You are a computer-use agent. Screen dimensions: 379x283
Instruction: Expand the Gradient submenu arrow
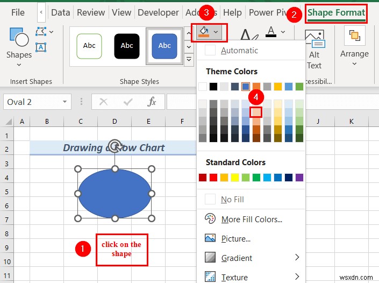tap(297, 257)
